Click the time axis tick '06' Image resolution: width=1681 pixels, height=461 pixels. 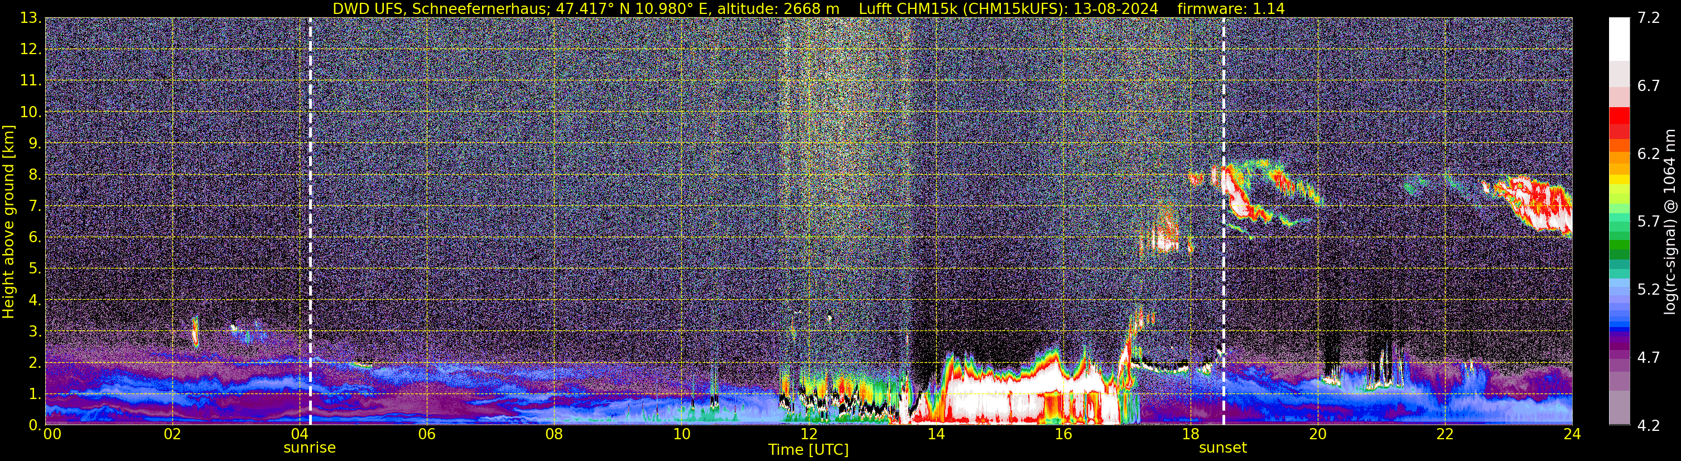click(427, 435)
